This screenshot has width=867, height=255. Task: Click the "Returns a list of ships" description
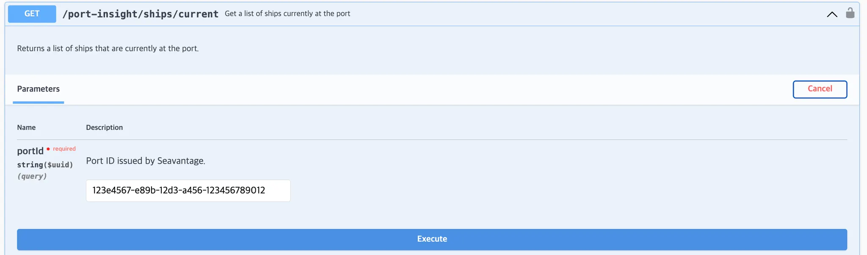(108, 48)
